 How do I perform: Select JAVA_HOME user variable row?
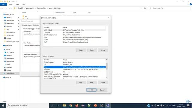click(74, 30)
